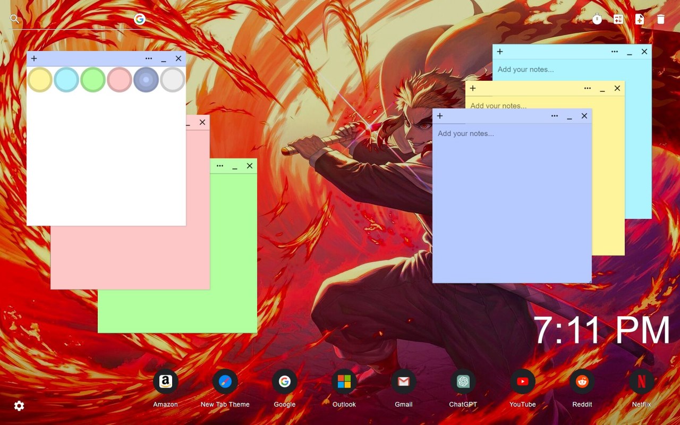Open the New Tab Theme shortcut
Viewport: 680px width, 425px height.
[x=225, y=382]
